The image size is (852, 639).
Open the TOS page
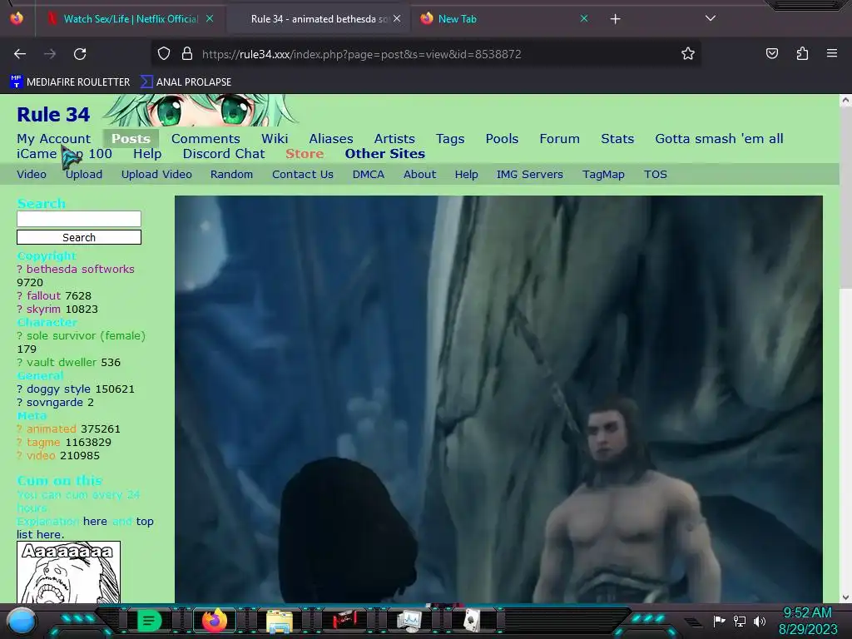(656, 175)
